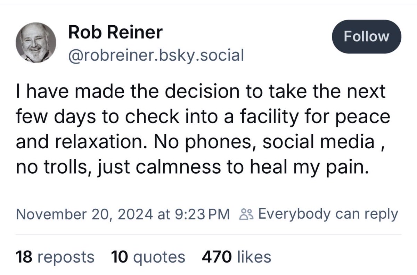Open the 10 quotes list
This screenshot has width=417, height=275.
click(148, 257)
